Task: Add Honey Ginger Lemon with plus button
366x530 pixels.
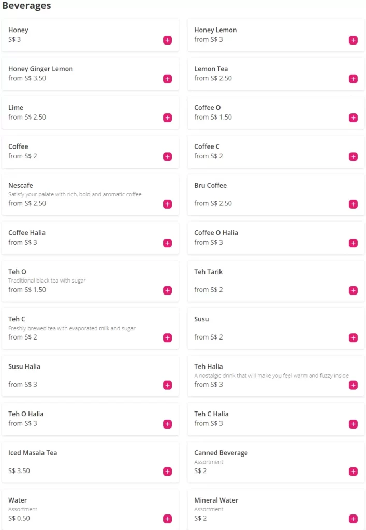Action: coord(167,79)
